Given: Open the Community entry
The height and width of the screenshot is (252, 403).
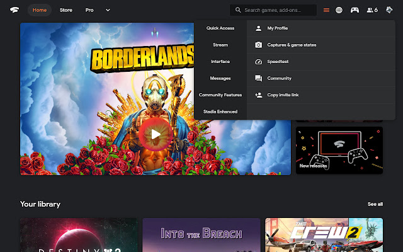Looking at the screenshot, I should [321, 78].
